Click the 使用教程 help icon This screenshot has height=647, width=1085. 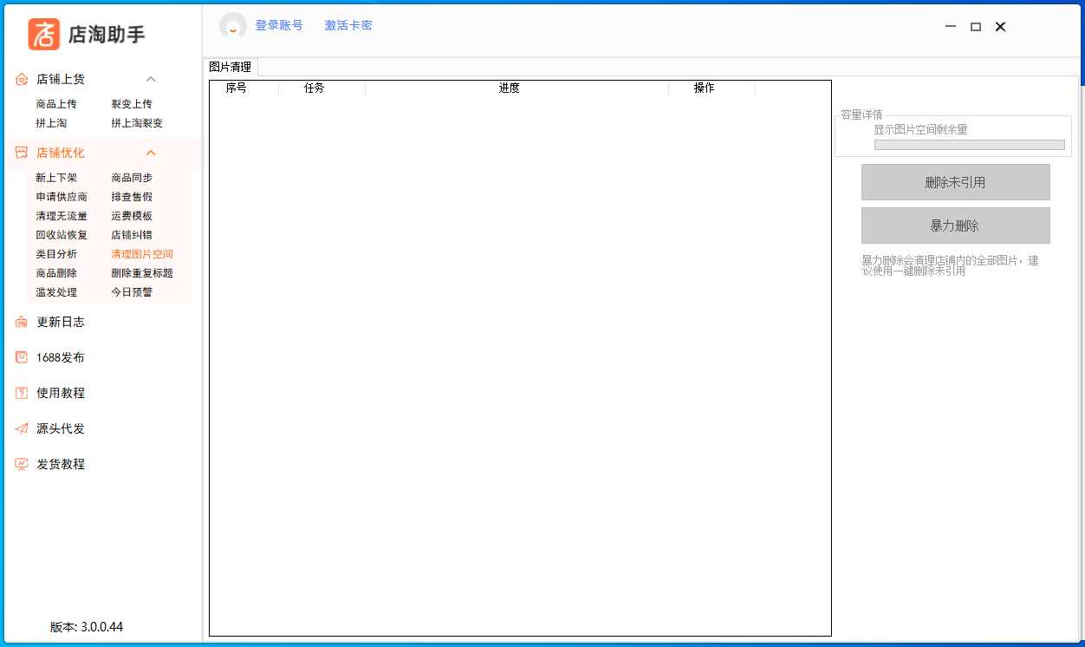coord(23,394)
